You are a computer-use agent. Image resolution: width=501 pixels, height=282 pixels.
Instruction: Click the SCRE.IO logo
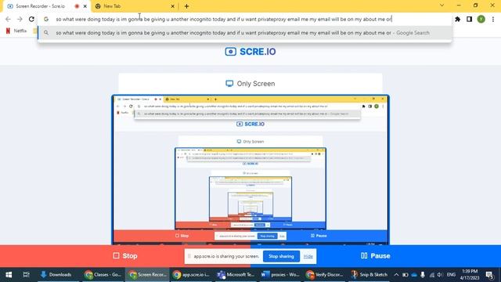[x=250, y=52]
